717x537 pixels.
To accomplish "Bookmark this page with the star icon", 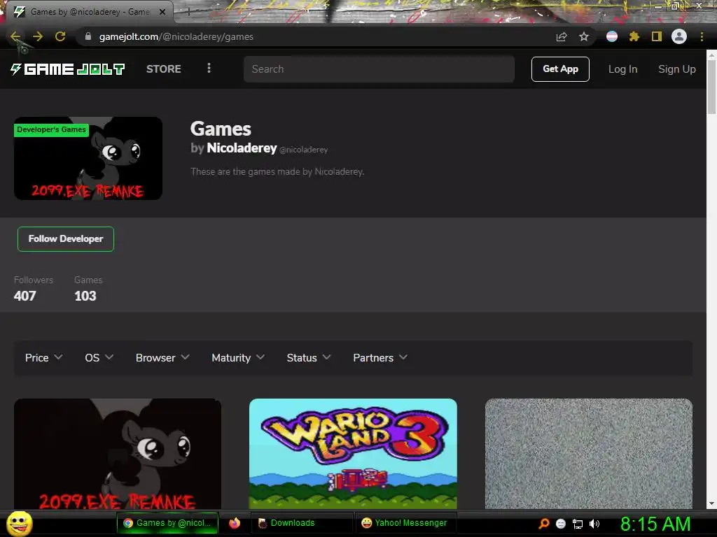I will [x=584, y=36].
